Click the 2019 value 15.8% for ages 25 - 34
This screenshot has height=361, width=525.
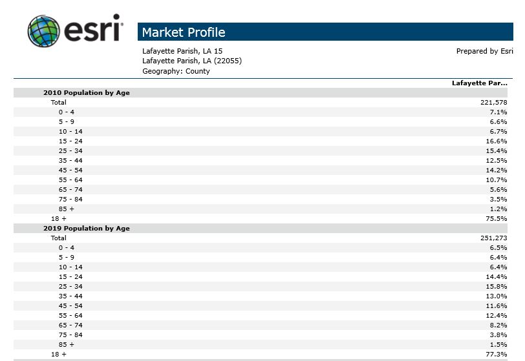[497, 287]
